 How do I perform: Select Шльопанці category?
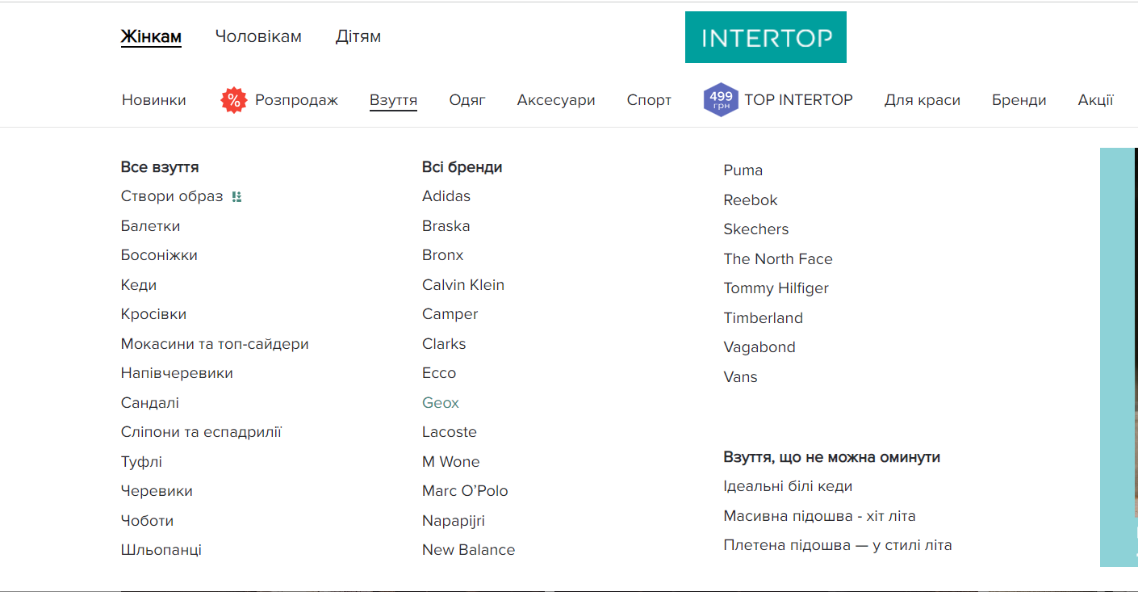click(x=161, y=550)
